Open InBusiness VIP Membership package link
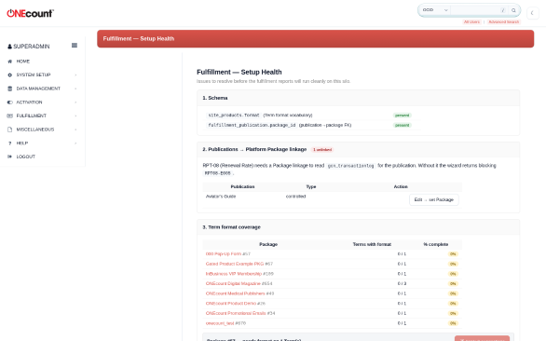 point(233,274)
